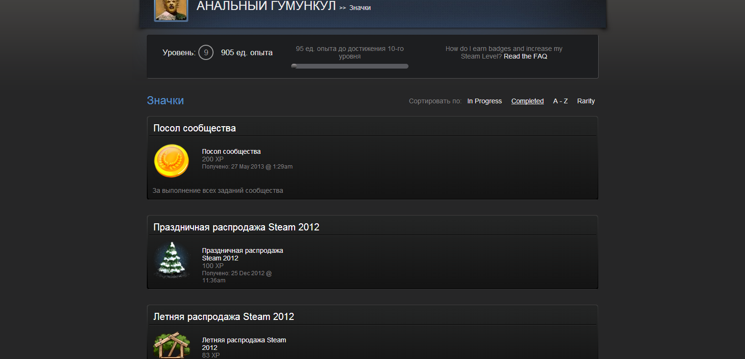Click the wooden hut summer sale badge icon

[x=172, y=345]
